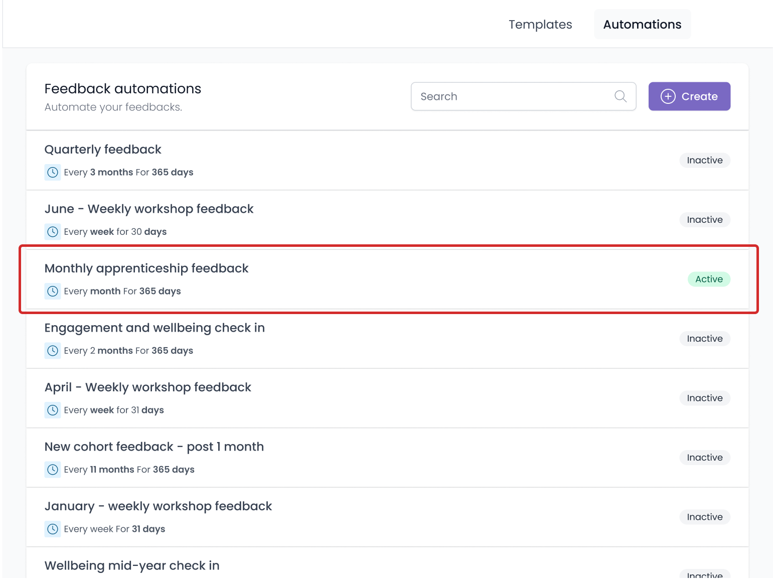Click Inactive badge for Quarterly feedback
The height and width of the screenshot is (584, 773).
[705, 160]
